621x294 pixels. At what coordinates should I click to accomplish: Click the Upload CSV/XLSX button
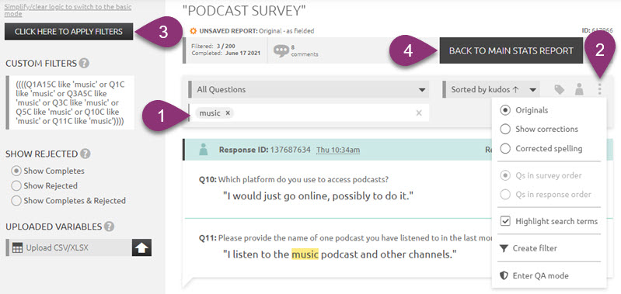69,247
